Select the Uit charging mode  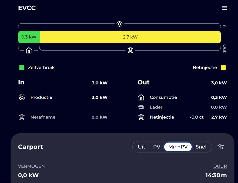142,147
